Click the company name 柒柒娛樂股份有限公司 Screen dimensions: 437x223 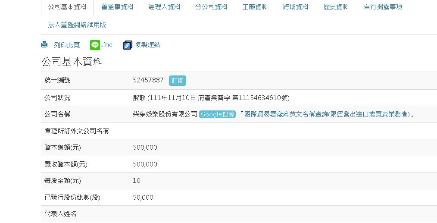click(165, 114)
